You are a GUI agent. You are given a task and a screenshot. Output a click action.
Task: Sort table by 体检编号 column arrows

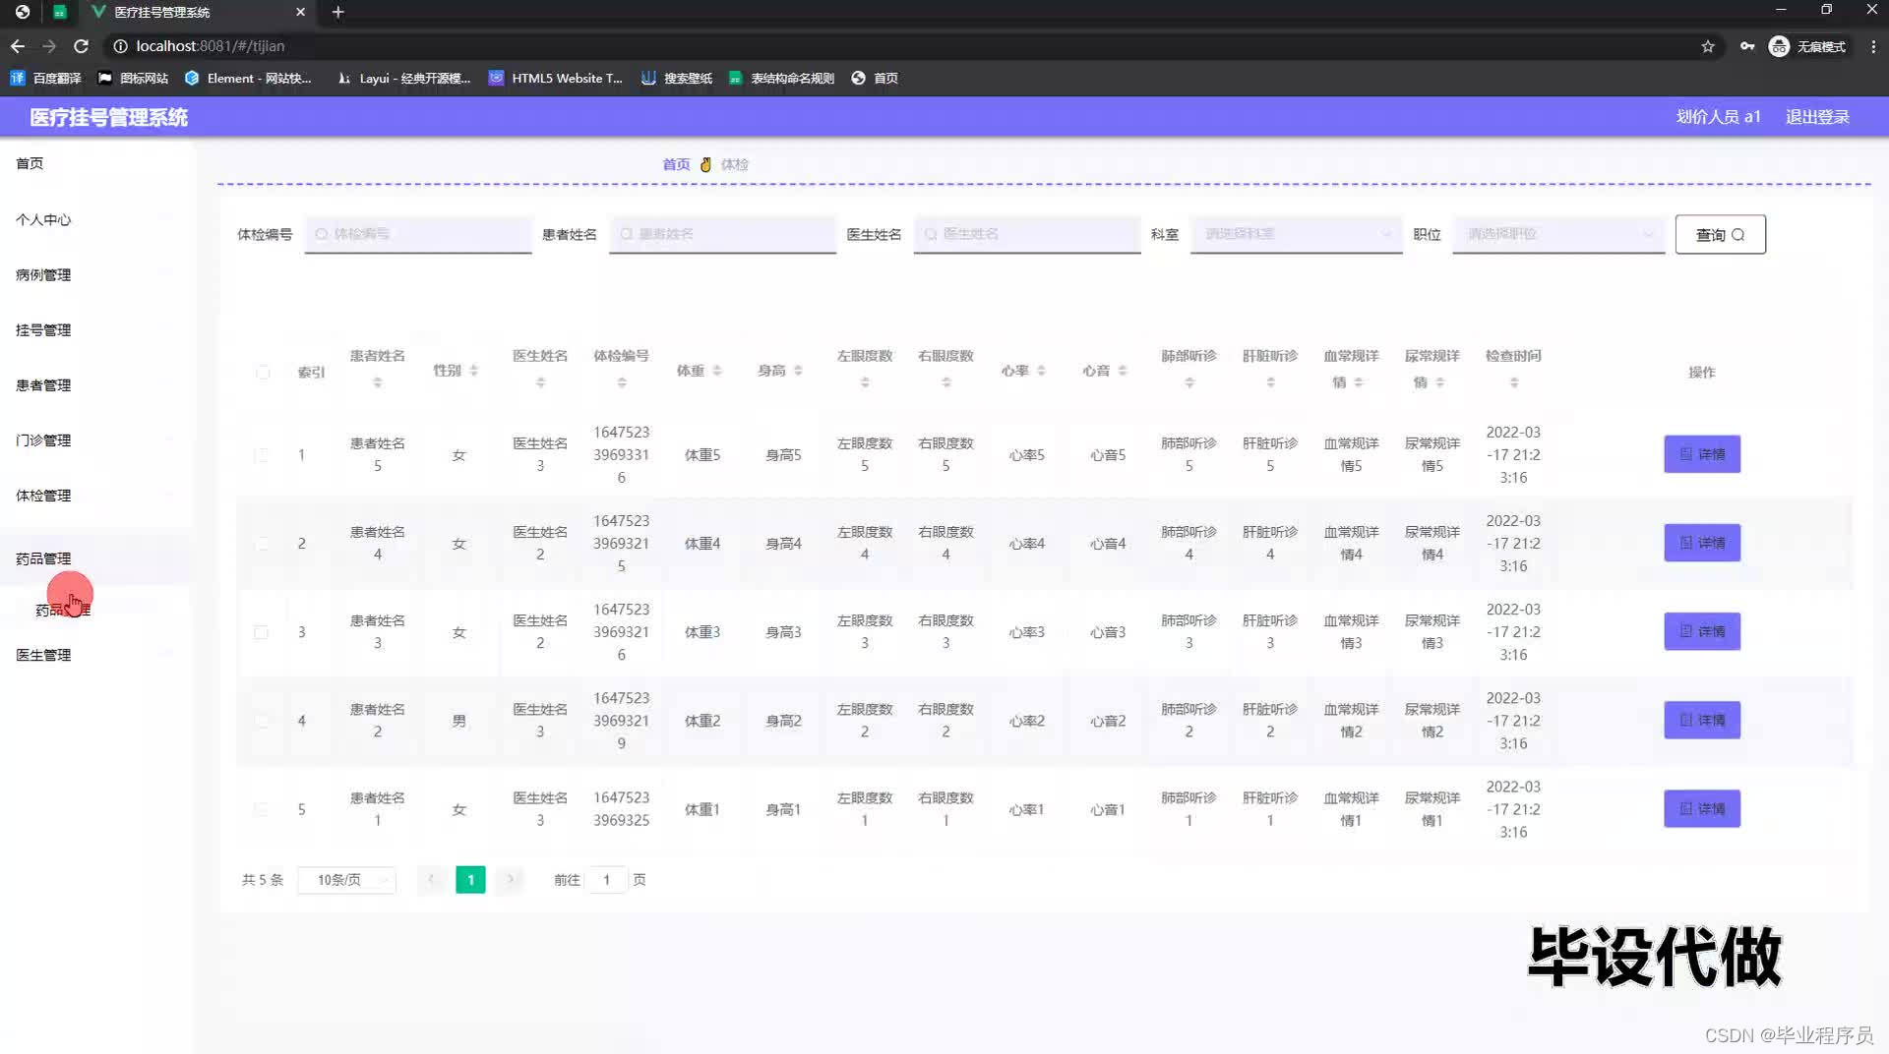[x=622, y=382]
